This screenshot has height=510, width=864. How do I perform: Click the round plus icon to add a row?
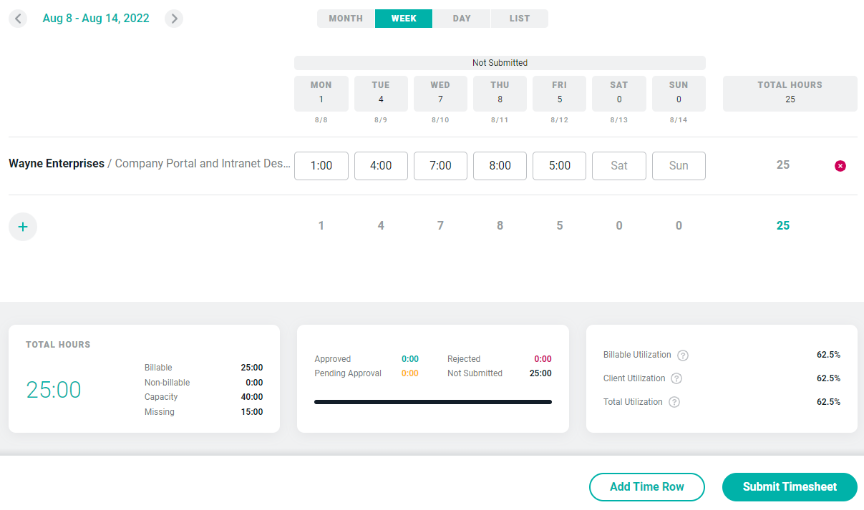pos(23,227)
